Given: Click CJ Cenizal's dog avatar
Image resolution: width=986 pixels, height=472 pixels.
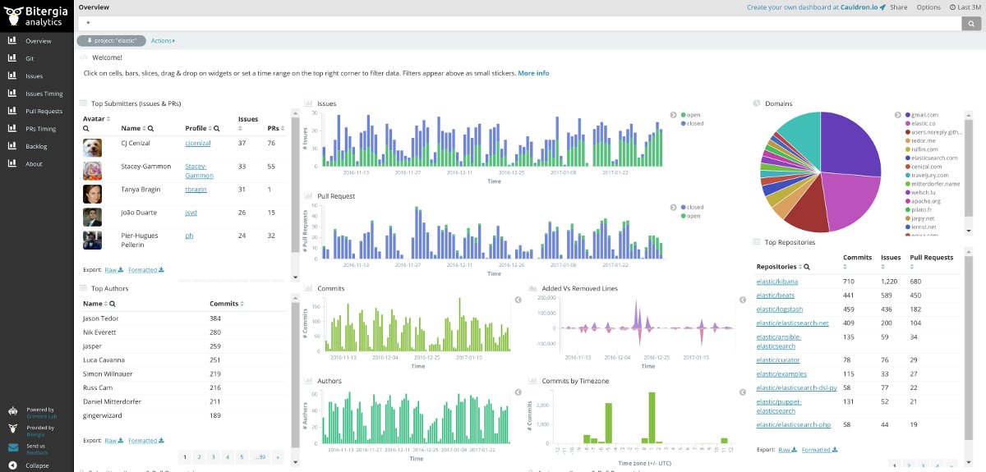Looking at the screenshot, I should tap(93, 148).
